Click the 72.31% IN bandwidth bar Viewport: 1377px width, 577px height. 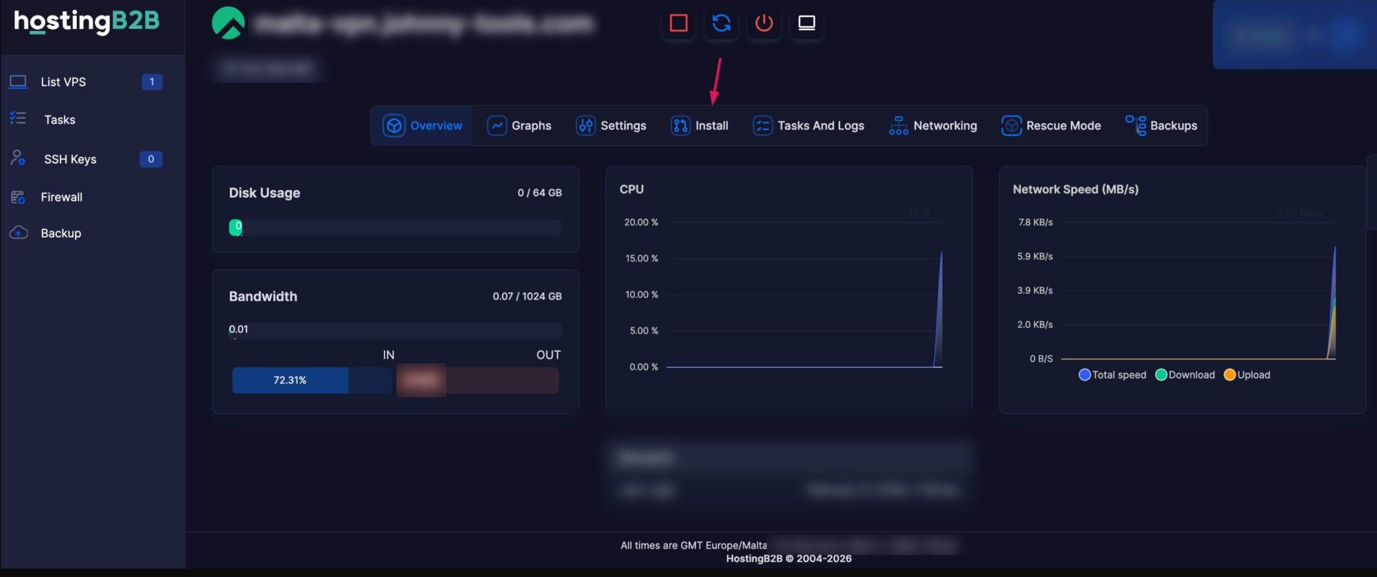point(290,380)
